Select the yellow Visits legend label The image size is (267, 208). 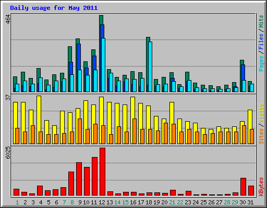pos(261,113)
